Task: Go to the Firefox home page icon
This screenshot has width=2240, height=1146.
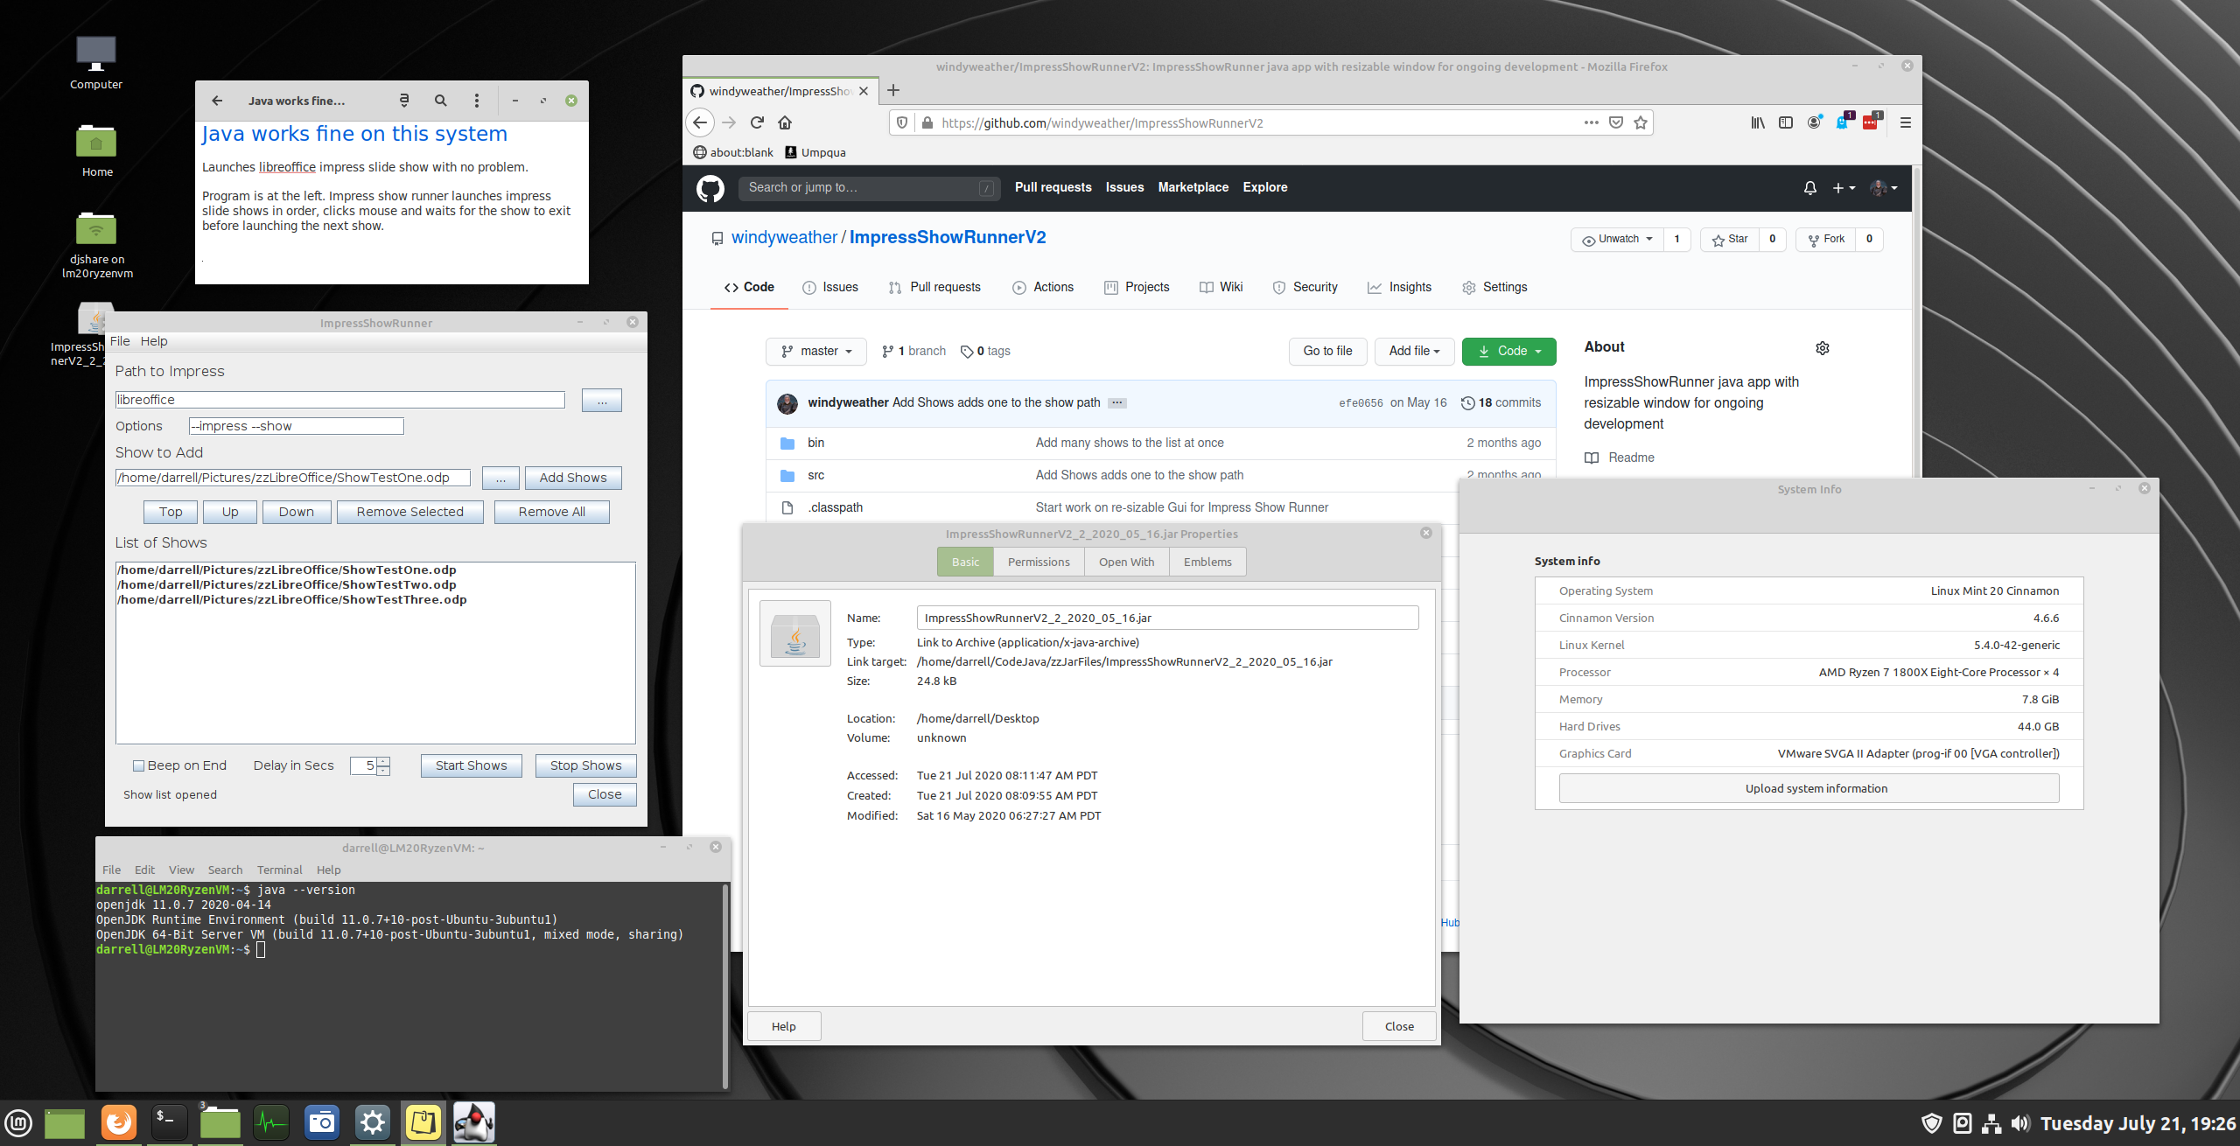Action: click(x=785, y=122)
